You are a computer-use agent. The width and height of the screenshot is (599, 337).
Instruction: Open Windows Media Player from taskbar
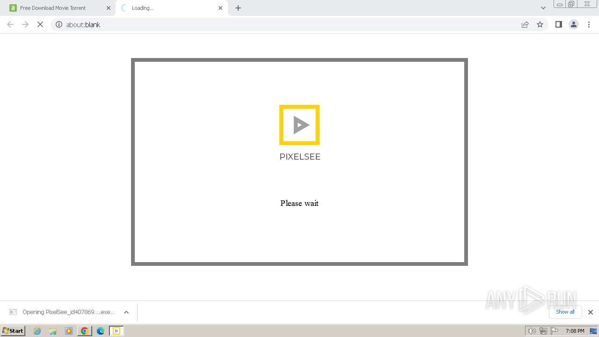click(x=69, y=331)
